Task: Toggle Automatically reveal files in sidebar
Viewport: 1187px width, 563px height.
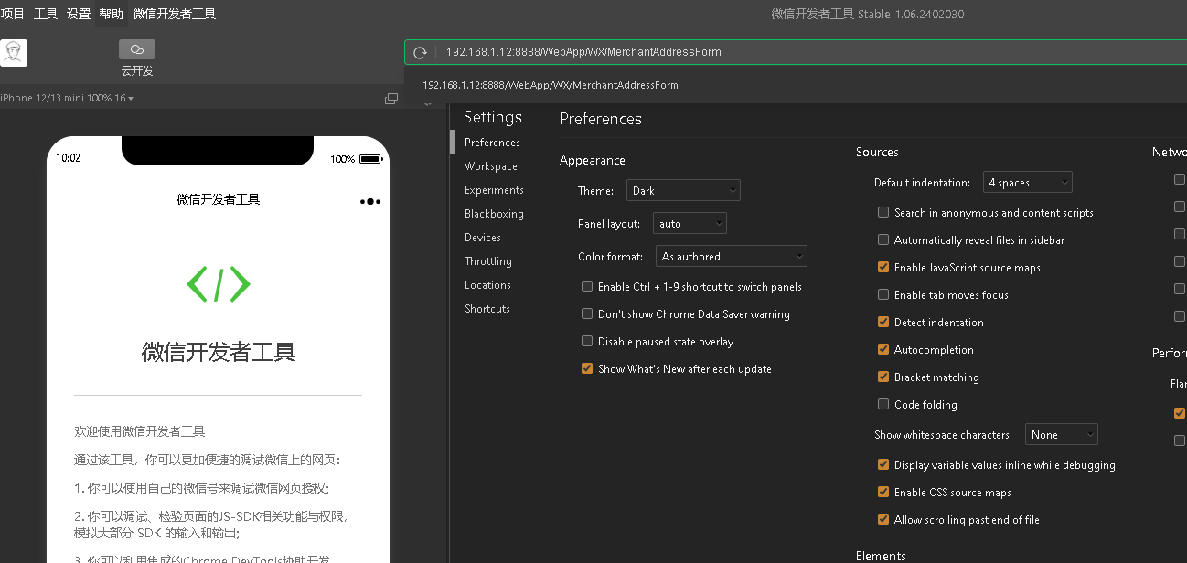Action: click(883, 239)
